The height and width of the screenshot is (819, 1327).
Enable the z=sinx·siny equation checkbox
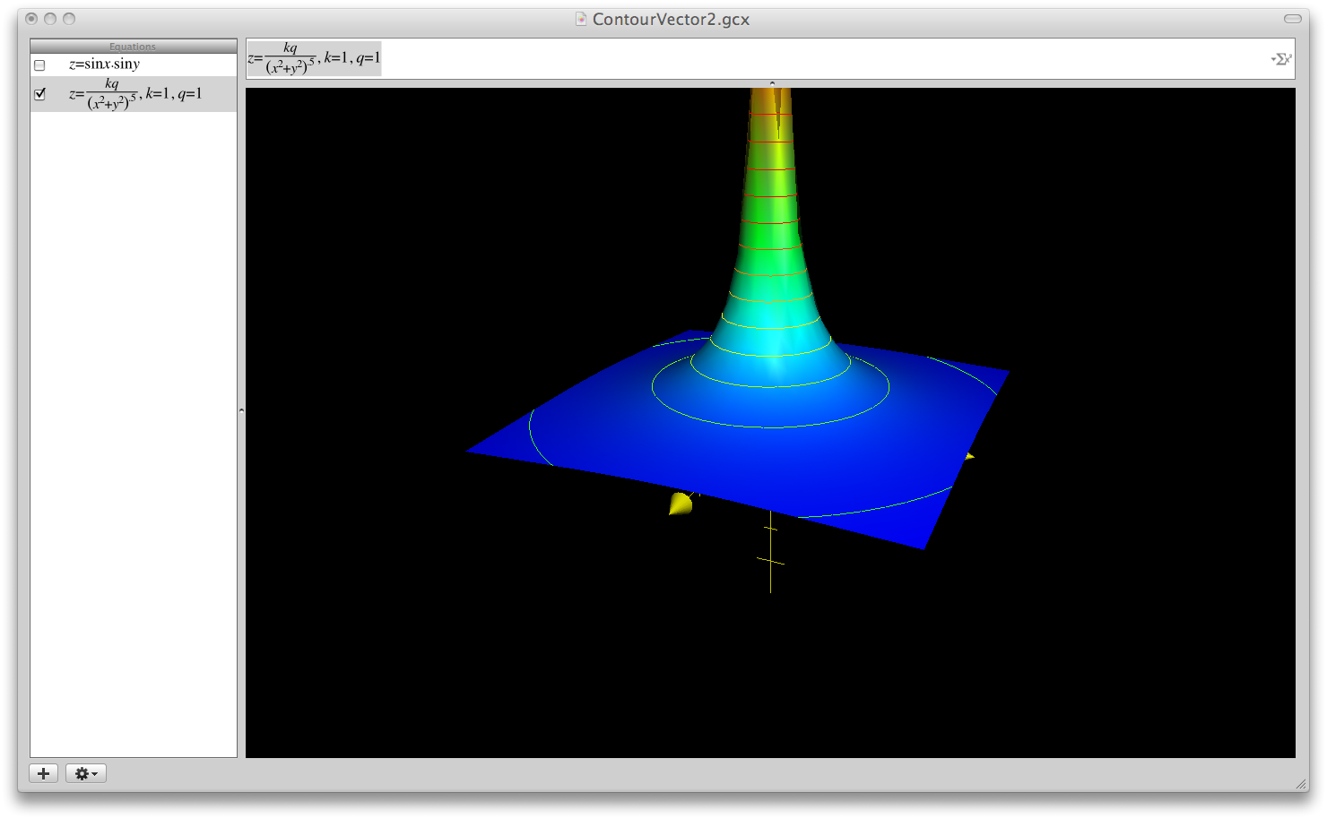[x=39, y=65]
